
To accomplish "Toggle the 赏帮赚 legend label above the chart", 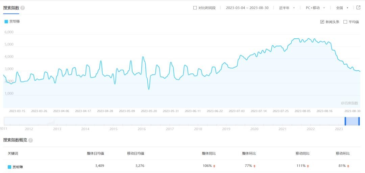I will click(14, 22).
